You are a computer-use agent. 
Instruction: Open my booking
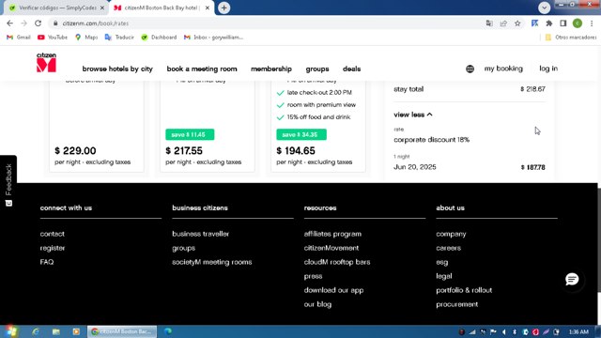click(503, 69)
